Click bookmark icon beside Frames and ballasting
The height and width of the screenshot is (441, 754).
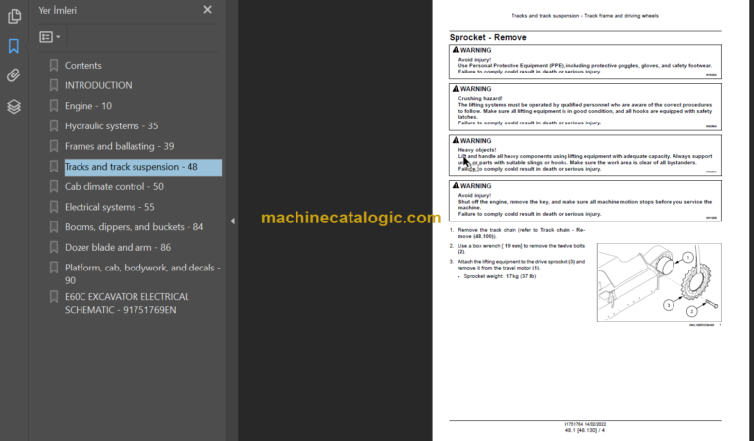pyautogui.click(x=54, y=146)
